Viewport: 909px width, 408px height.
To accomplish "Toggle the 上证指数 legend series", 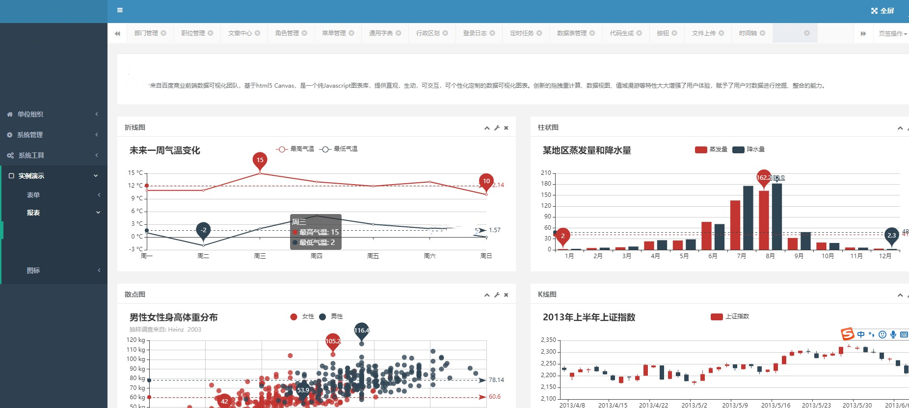I will (x=730, y=316).
